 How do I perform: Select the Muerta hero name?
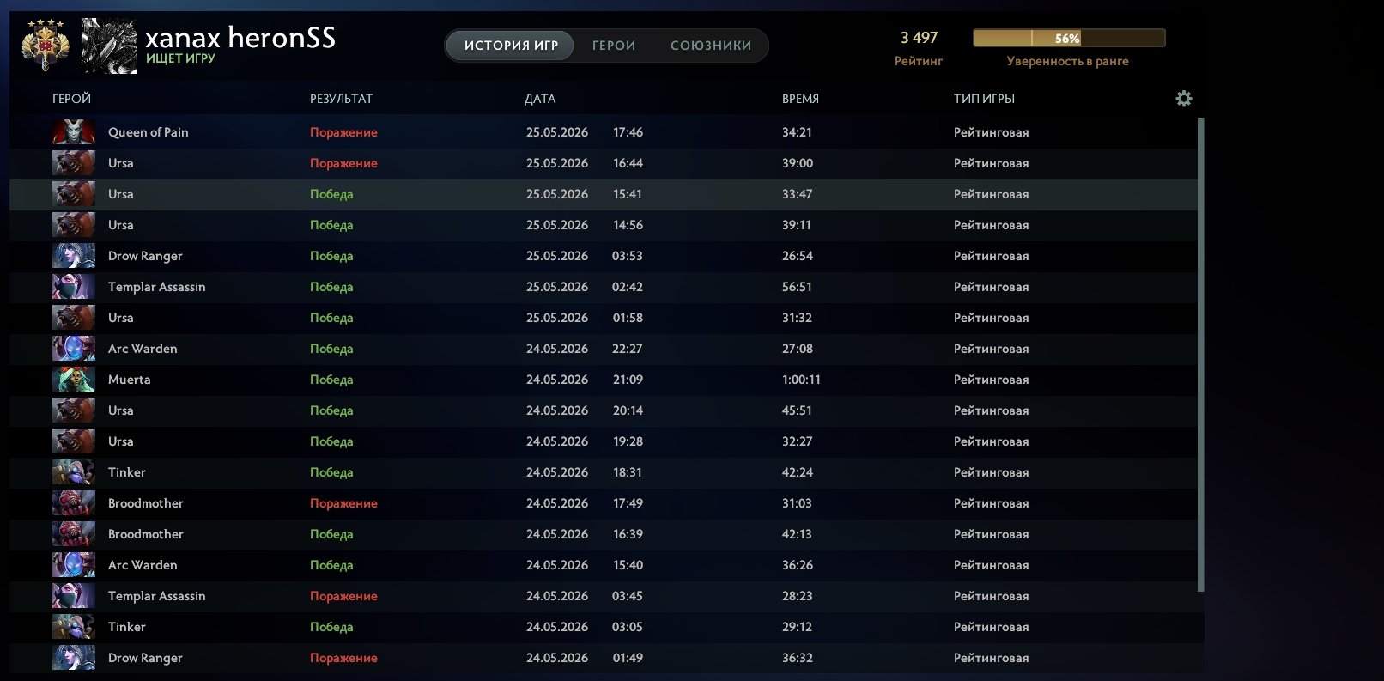pos(129,380)
